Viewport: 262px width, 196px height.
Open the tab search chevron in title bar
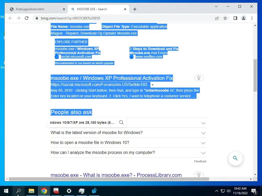coord(216,6)
